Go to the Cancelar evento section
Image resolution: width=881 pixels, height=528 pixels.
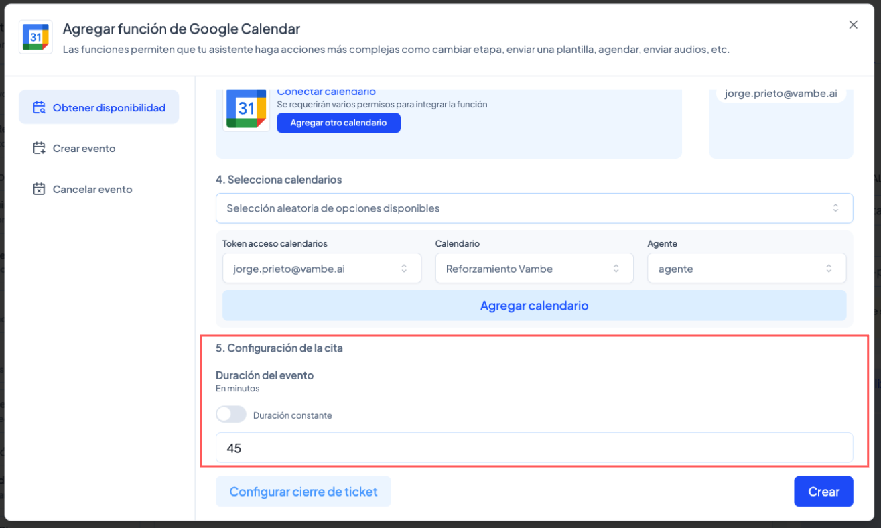coord(92,189)
